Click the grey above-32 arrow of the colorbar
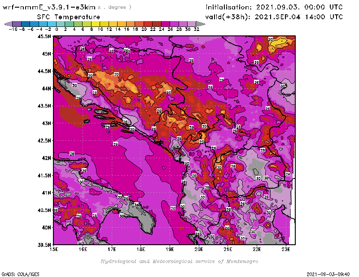The height and width of the screenshot is (277, 359). 201,24
